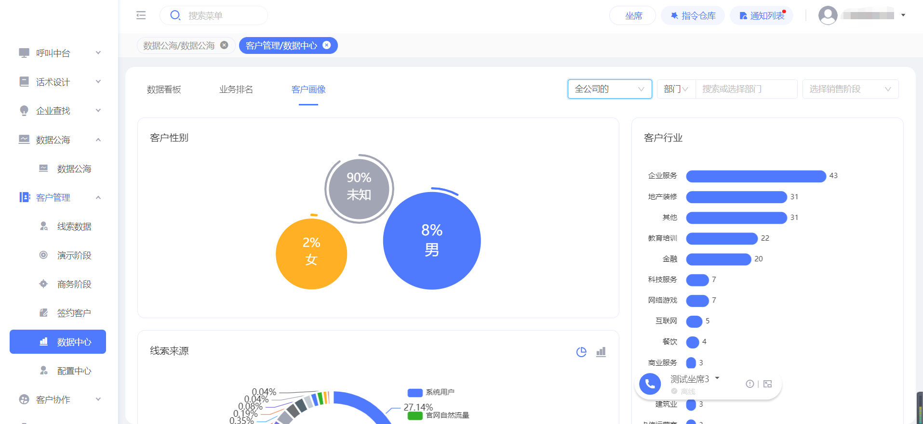
Task: Focus the 搜索菜单 search field
Action: click(x=214, y=15)
